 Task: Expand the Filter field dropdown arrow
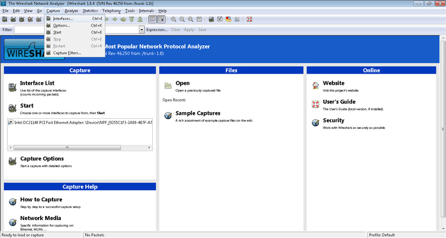tap(142, 30)
